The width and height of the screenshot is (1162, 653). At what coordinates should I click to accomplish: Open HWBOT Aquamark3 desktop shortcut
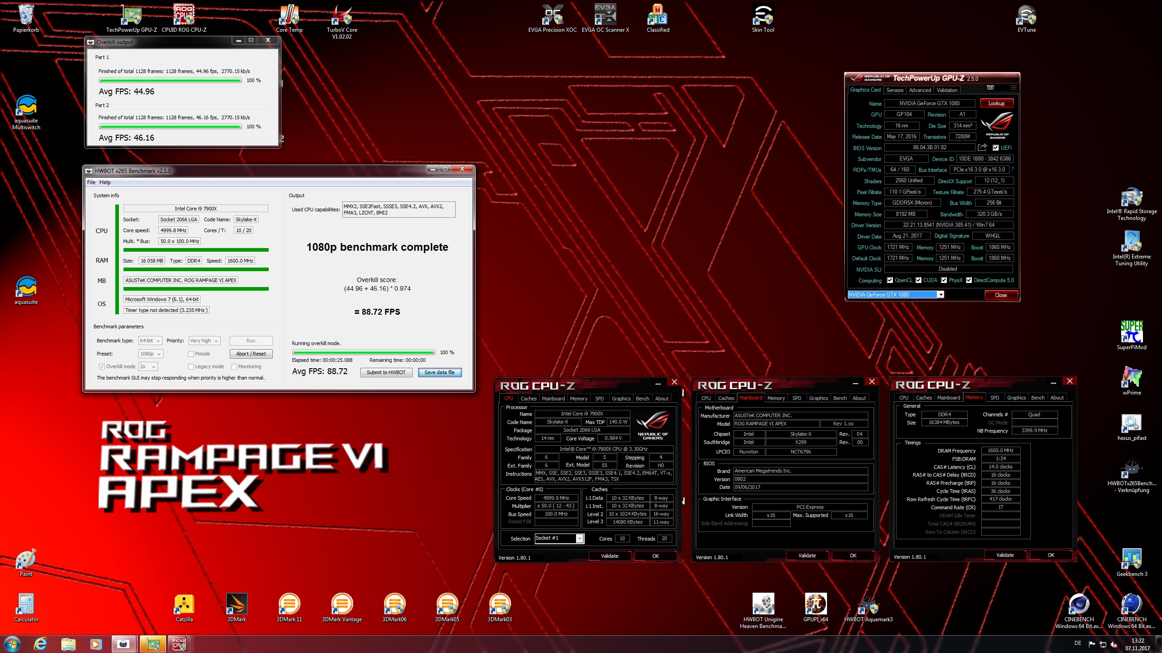[x=868, y=608]
